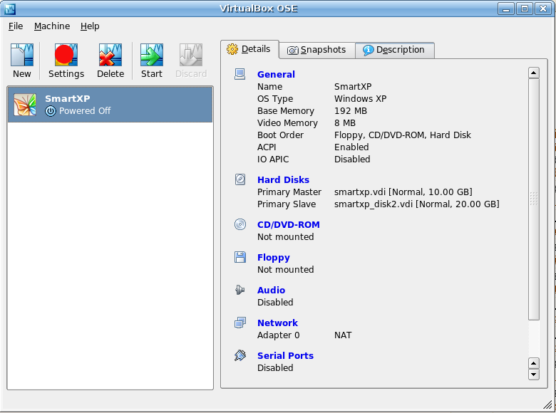Click the New virtual machine toolbar icon
This screenshot has width=556, height=413.
(22, 55)
